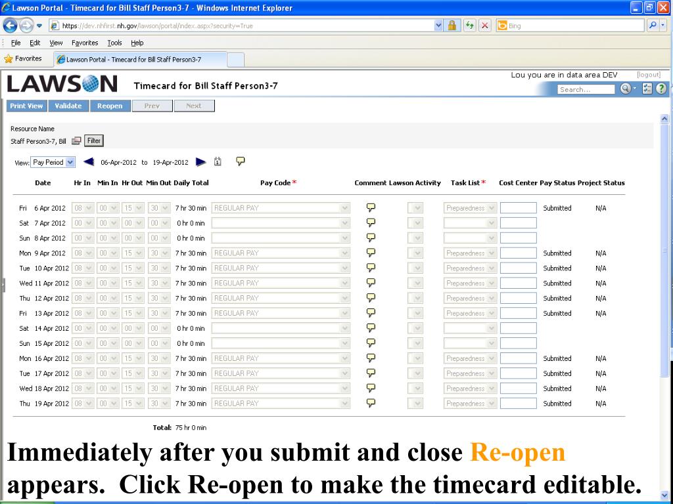
Task: Click the Lawson Search input field
Action: tap(586, 89)
